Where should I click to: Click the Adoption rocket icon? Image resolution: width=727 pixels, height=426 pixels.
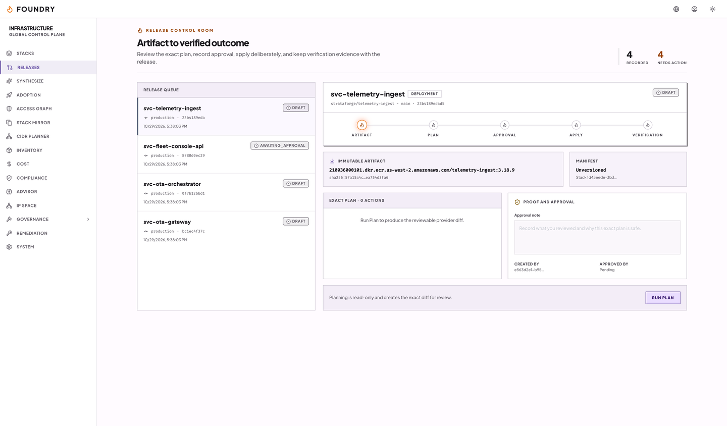[9, 95]
